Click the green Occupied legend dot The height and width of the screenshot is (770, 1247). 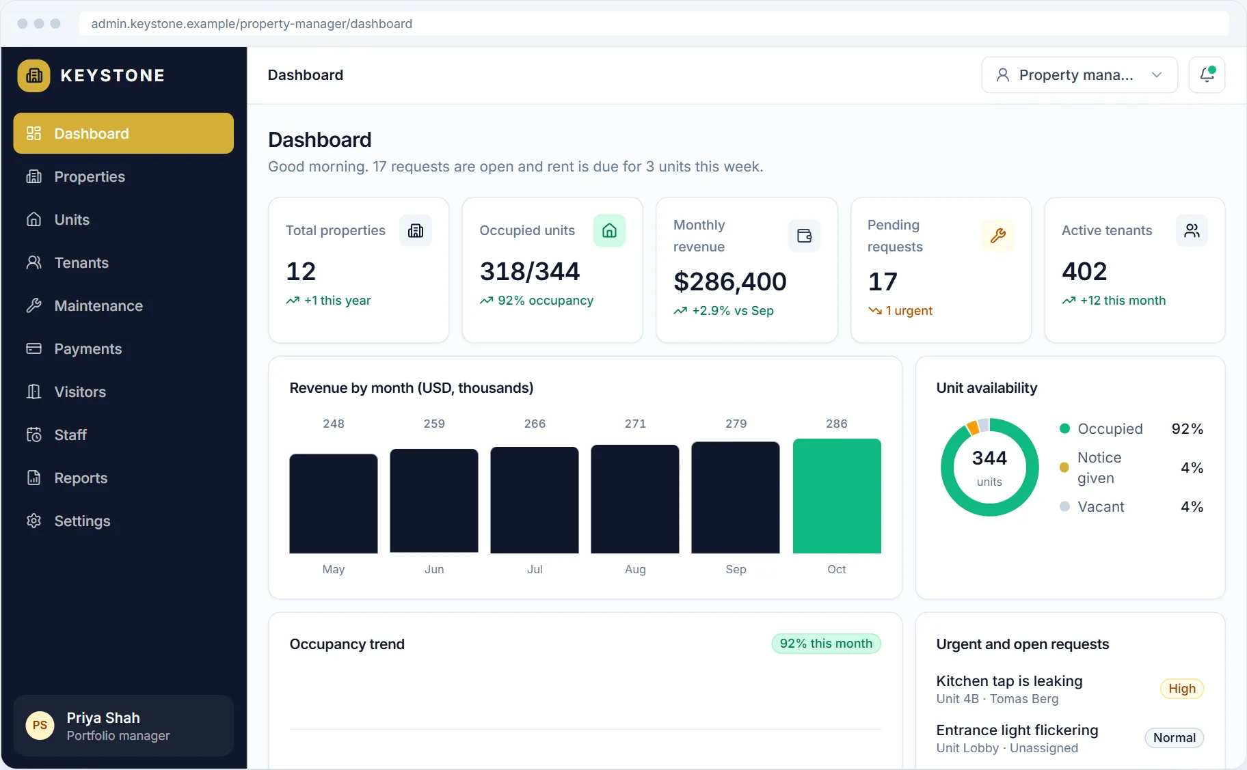click(x=1064, y=429)
